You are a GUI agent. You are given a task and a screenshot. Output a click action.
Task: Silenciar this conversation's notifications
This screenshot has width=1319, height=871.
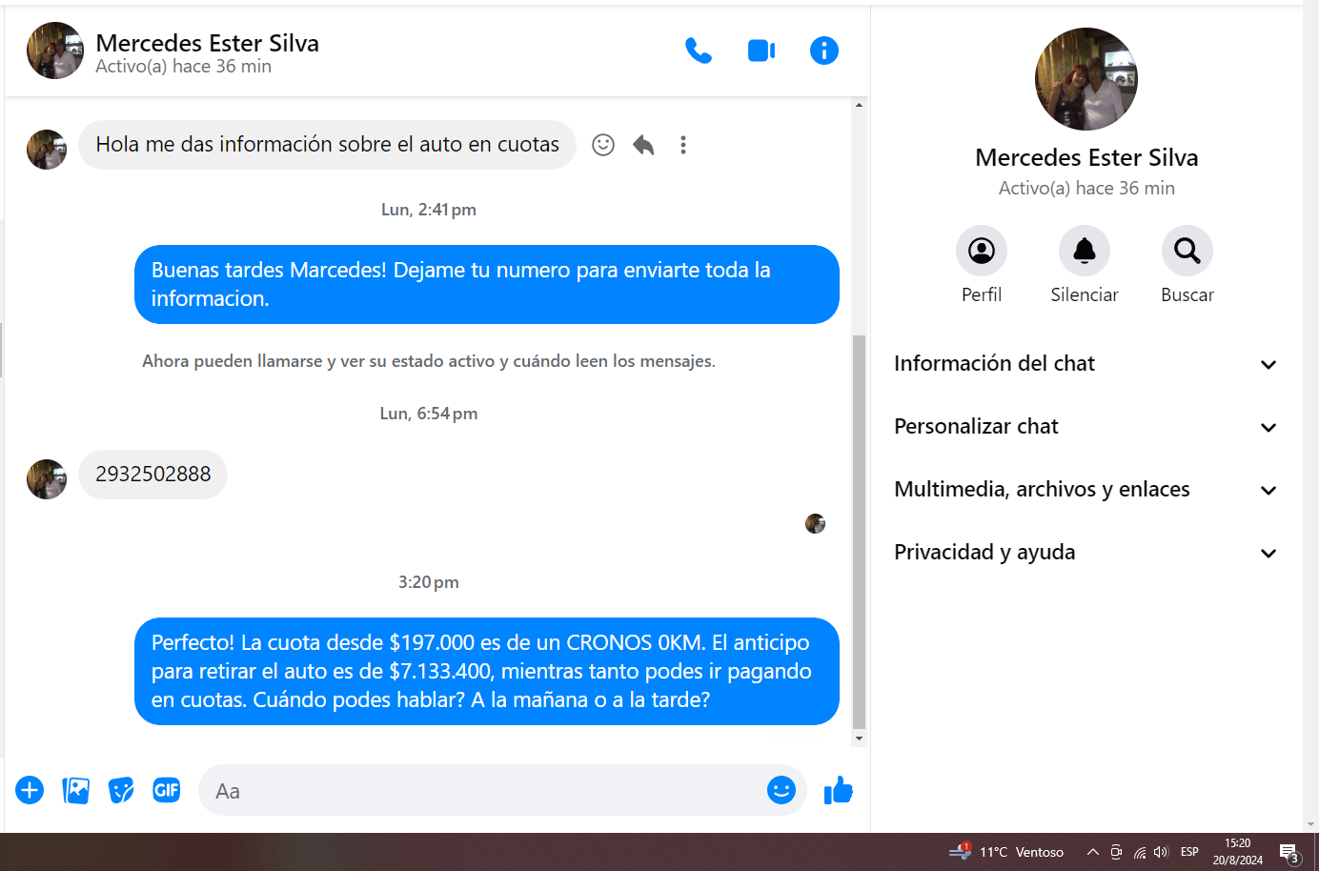coord(1084,251)
